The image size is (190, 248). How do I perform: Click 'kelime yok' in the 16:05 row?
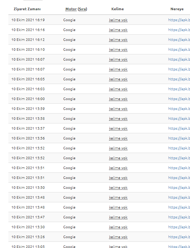click(x=118, y=79)
